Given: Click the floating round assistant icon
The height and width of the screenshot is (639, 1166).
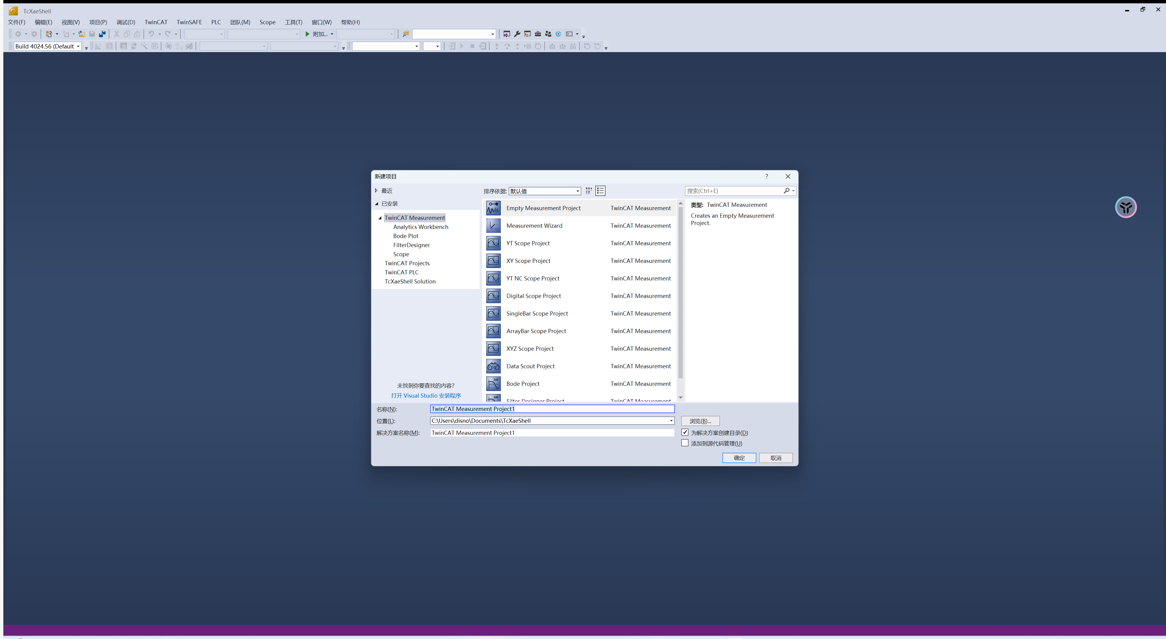Looking at the screenshot, I should coord(1126,207).
